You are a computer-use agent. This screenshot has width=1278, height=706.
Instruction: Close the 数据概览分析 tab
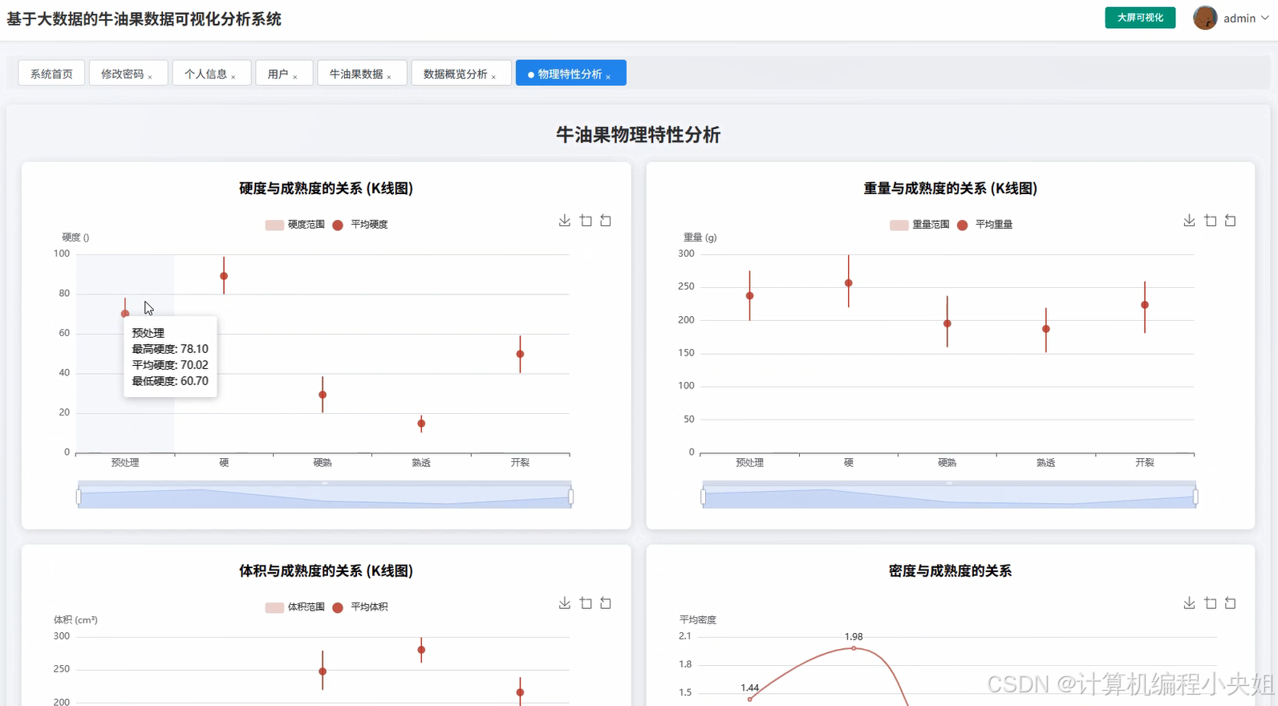[x=493, y=77]
